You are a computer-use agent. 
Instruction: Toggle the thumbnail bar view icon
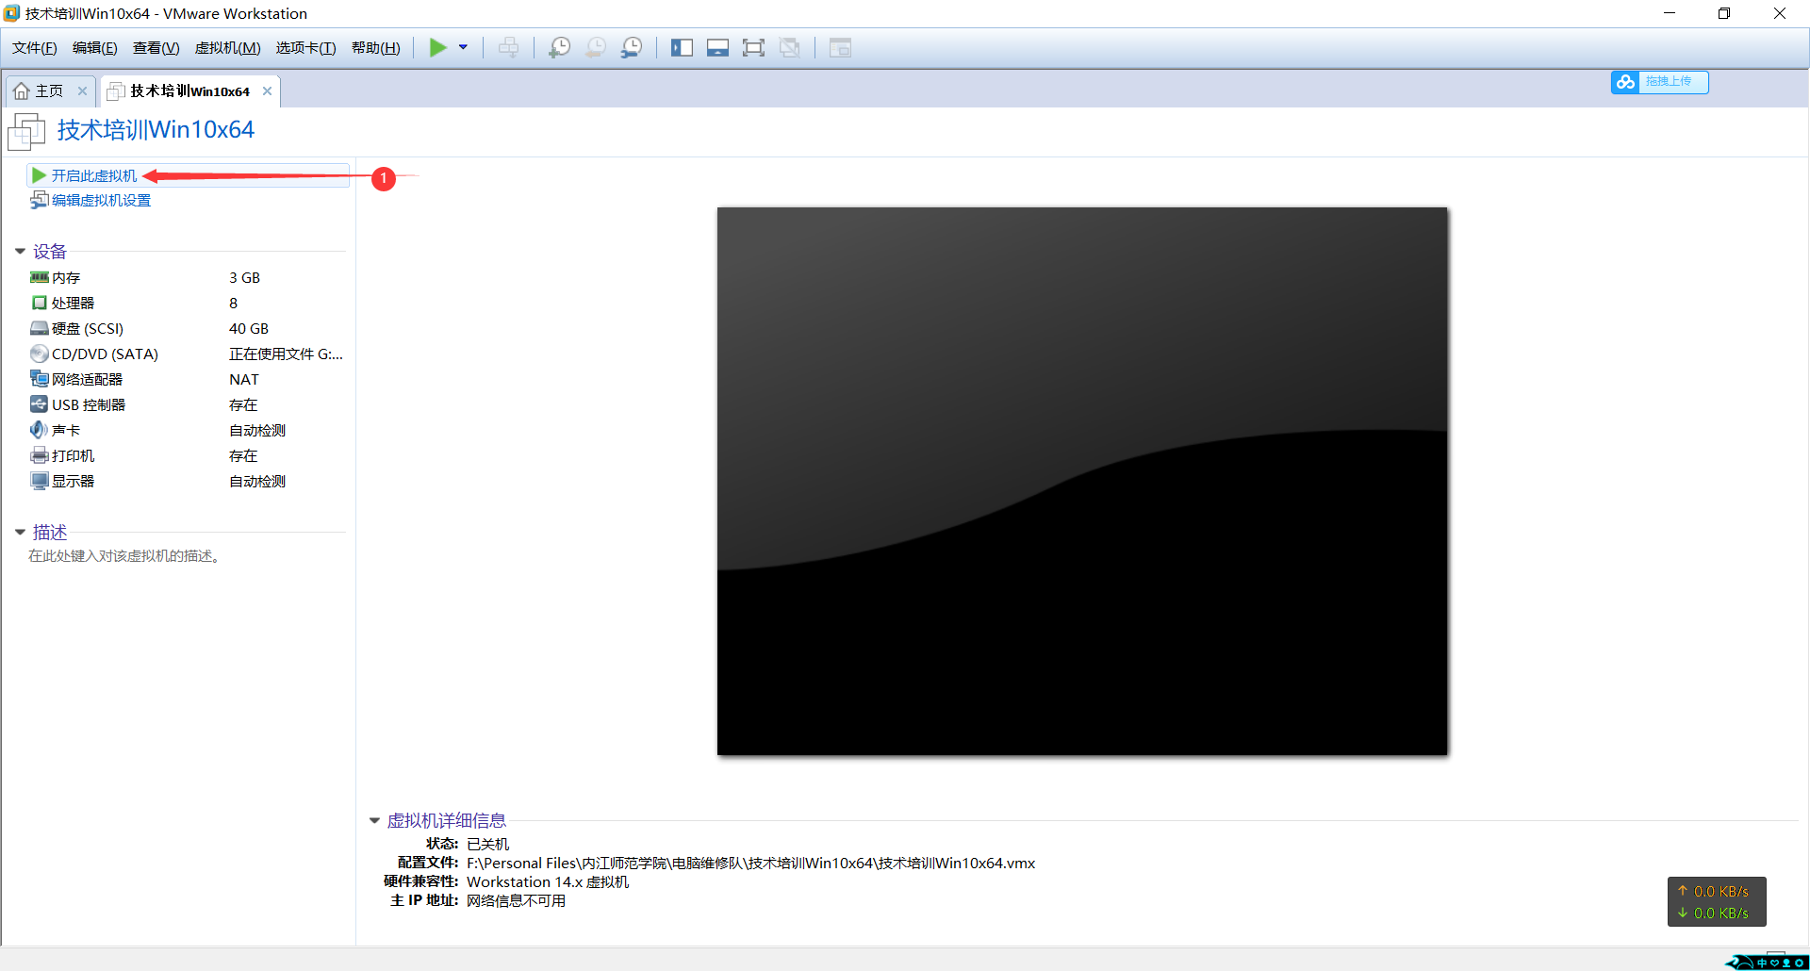[717, 48]
